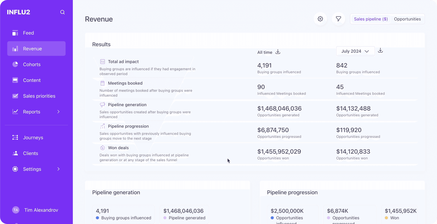Expand the Settings submenu chevron

click(59, 169)
